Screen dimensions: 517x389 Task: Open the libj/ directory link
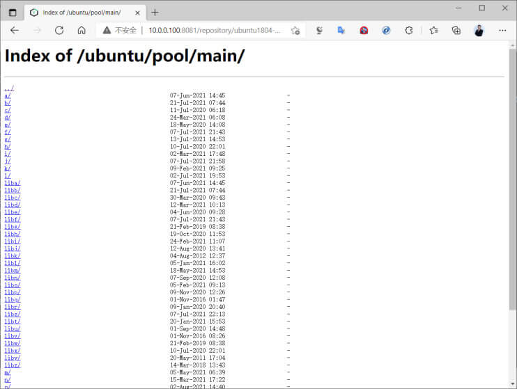pyautogui.click(x=13, y=248)
